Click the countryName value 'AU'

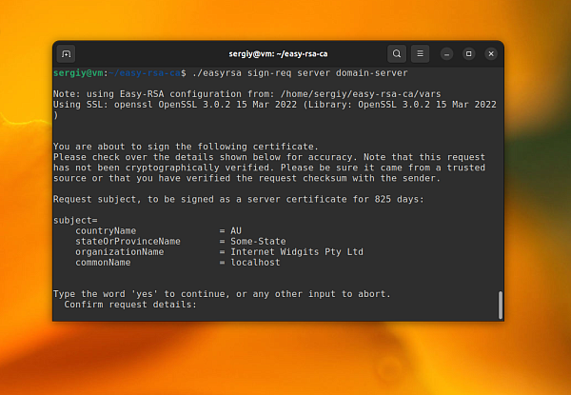233,230
